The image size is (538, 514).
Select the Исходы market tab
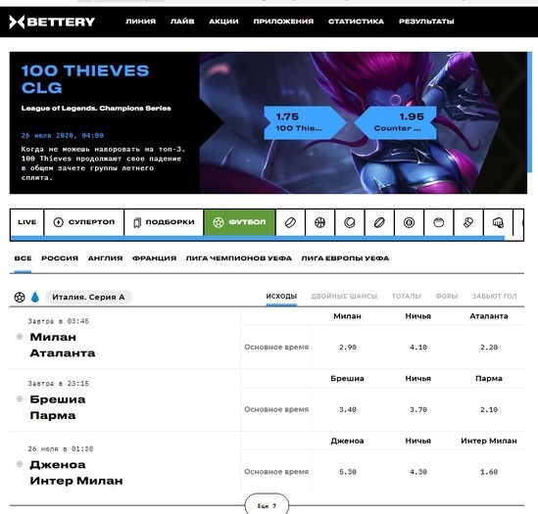[x=281, y=297]
